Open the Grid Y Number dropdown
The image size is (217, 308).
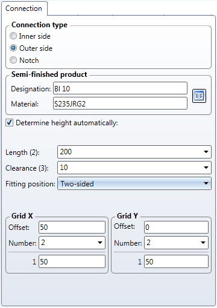pos(203,243)
